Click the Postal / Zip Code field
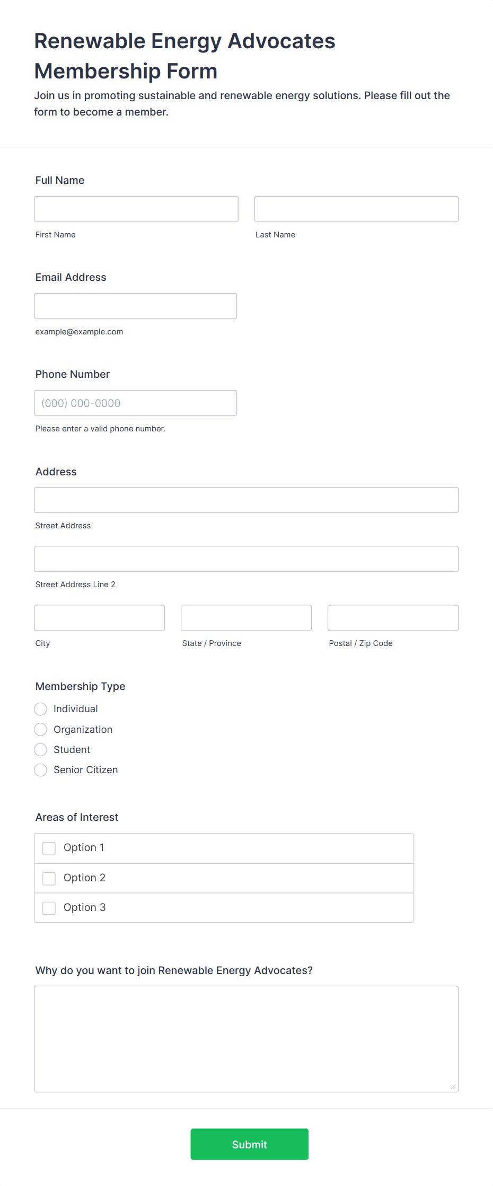The width and height of the screenshot is (493, 1186). (x=393, y=617)
